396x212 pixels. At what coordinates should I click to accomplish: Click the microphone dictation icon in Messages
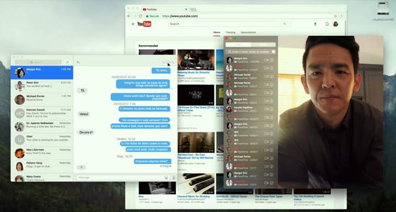(174, 177)
